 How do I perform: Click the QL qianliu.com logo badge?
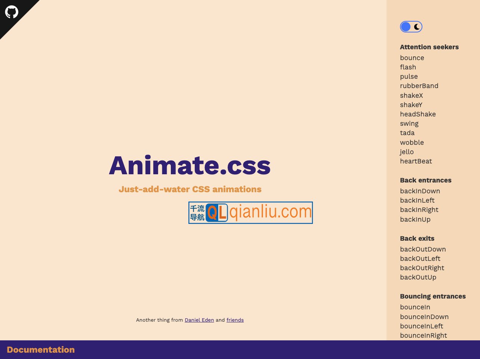[x=250, y=213]
